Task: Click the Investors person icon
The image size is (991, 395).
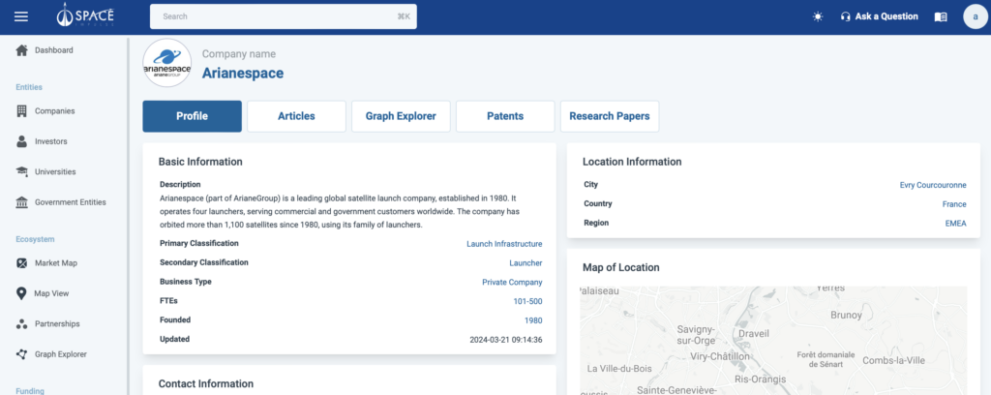Action: pos(21,141)
